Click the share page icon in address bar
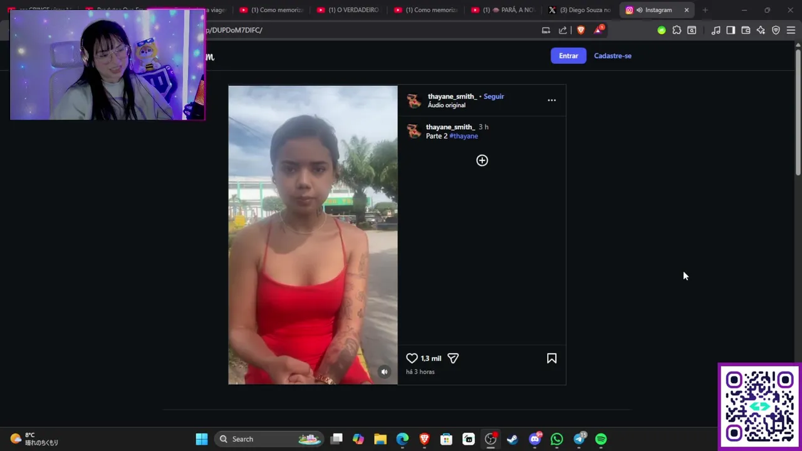This screenshot has width=802, height=451. (x=563, y=30)
